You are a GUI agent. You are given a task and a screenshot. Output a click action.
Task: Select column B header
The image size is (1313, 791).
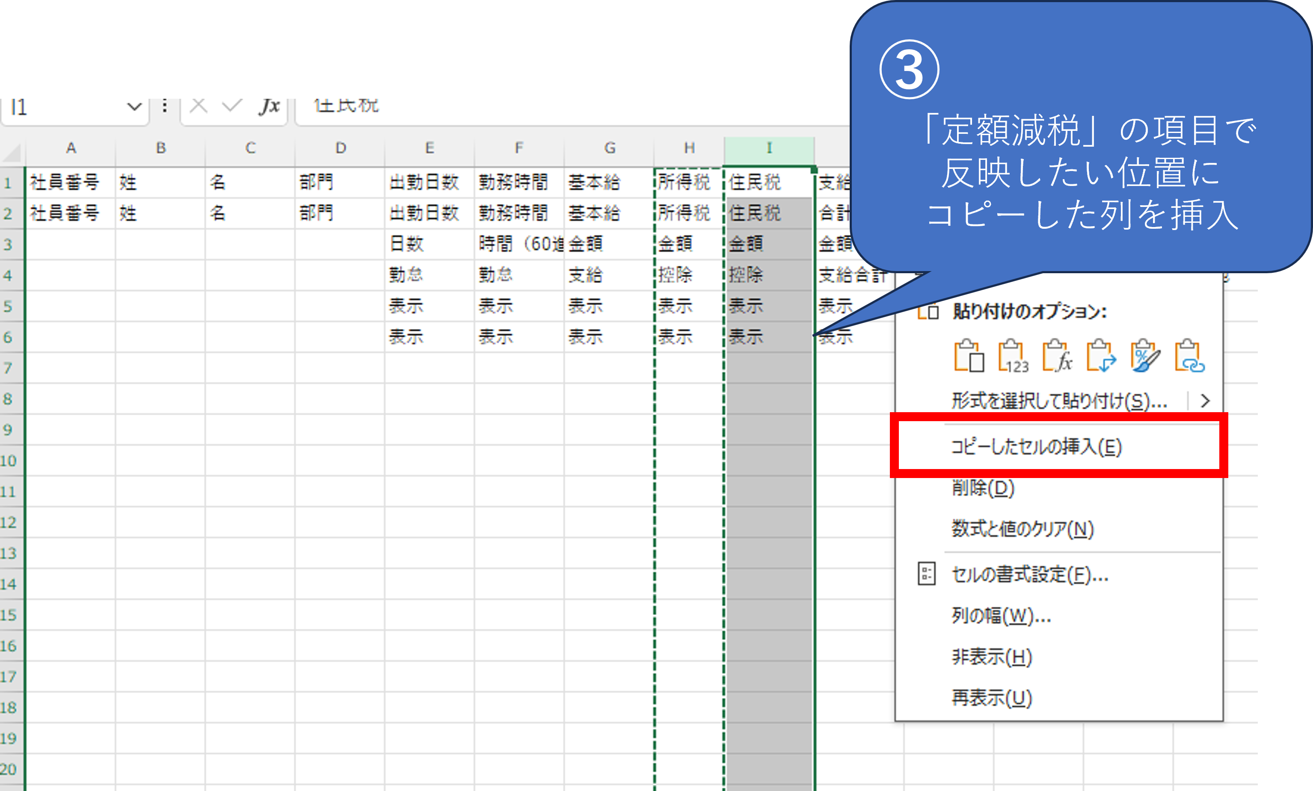(160, 148)
